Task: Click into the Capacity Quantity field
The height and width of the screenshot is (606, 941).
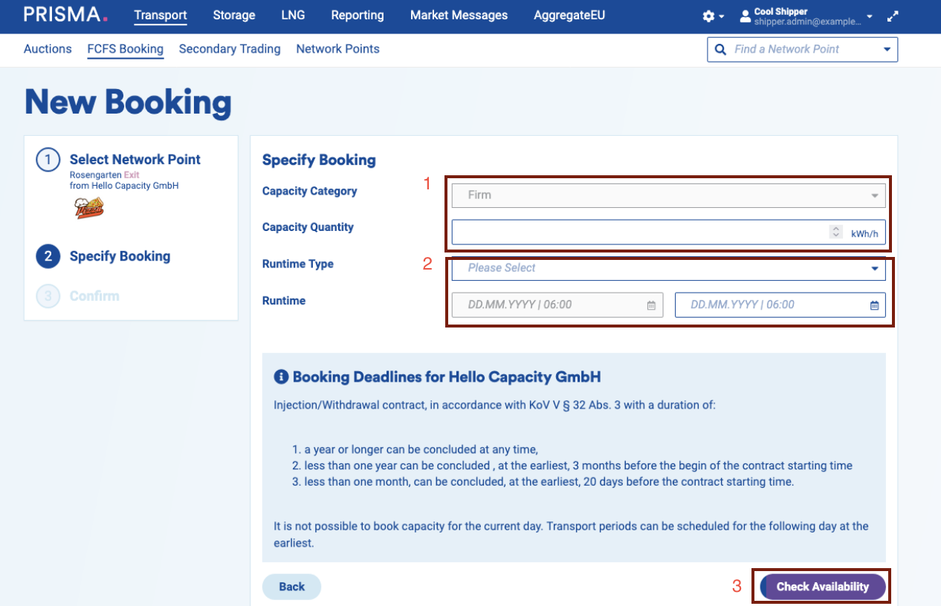Action: coord(639,232)
